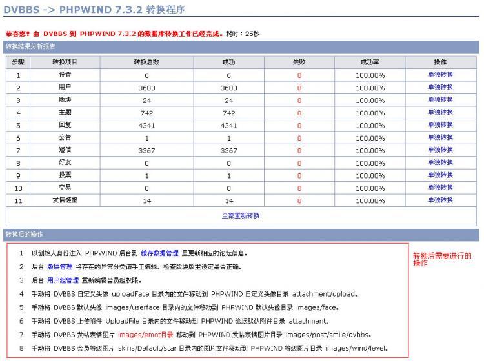Click step number 11 cell
Image resolution: width=484 pixels, height=361 pixels.
click(18, 201)
